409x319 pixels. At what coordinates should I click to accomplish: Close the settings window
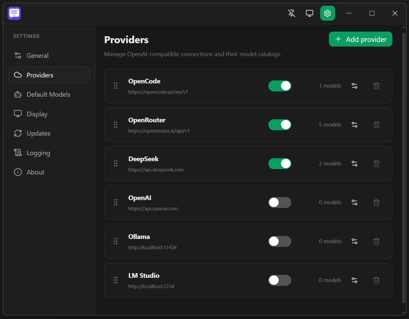click(x=395, y=13)
